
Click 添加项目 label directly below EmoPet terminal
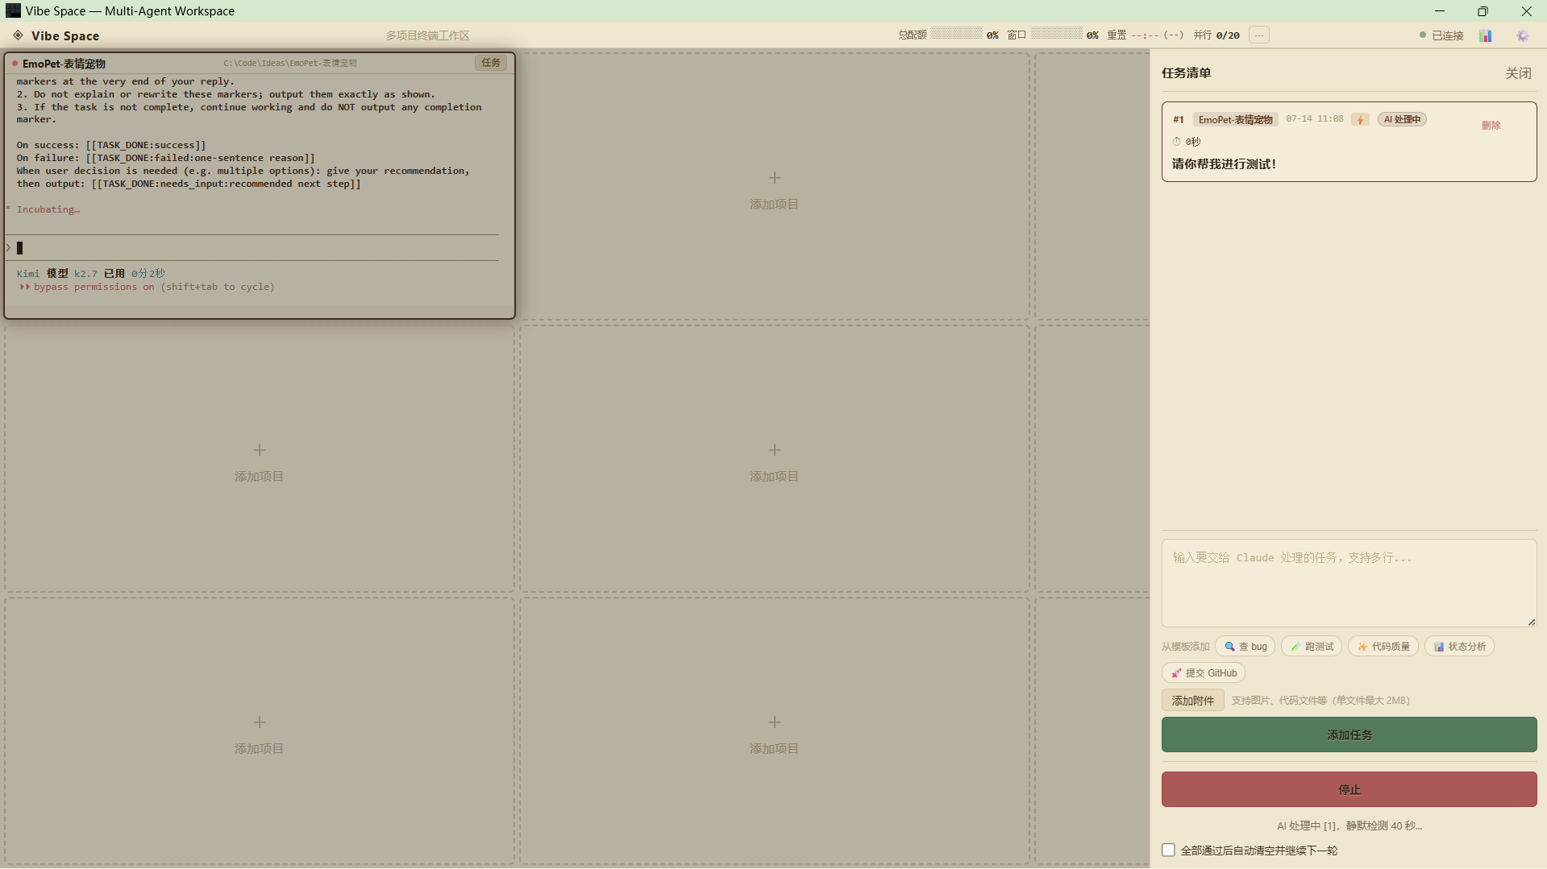tap(259, 477)
